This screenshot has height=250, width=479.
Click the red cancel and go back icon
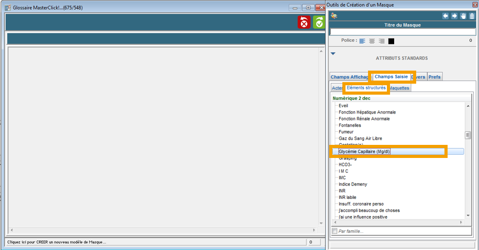[x=304, y=22]
